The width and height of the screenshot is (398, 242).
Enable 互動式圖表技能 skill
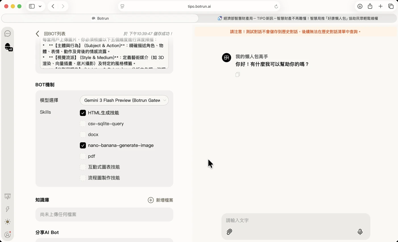83,167
